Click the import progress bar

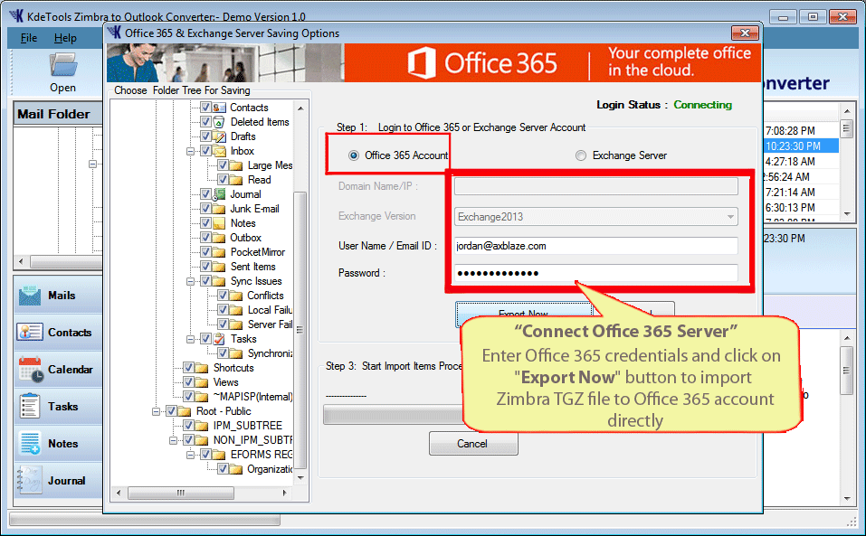coord(392,415)
